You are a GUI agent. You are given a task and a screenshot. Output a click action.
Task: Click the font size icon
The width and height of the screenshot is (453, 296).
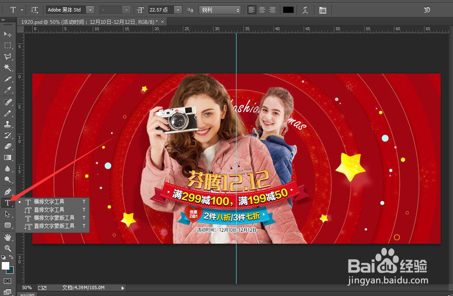[x=140, y=10]
